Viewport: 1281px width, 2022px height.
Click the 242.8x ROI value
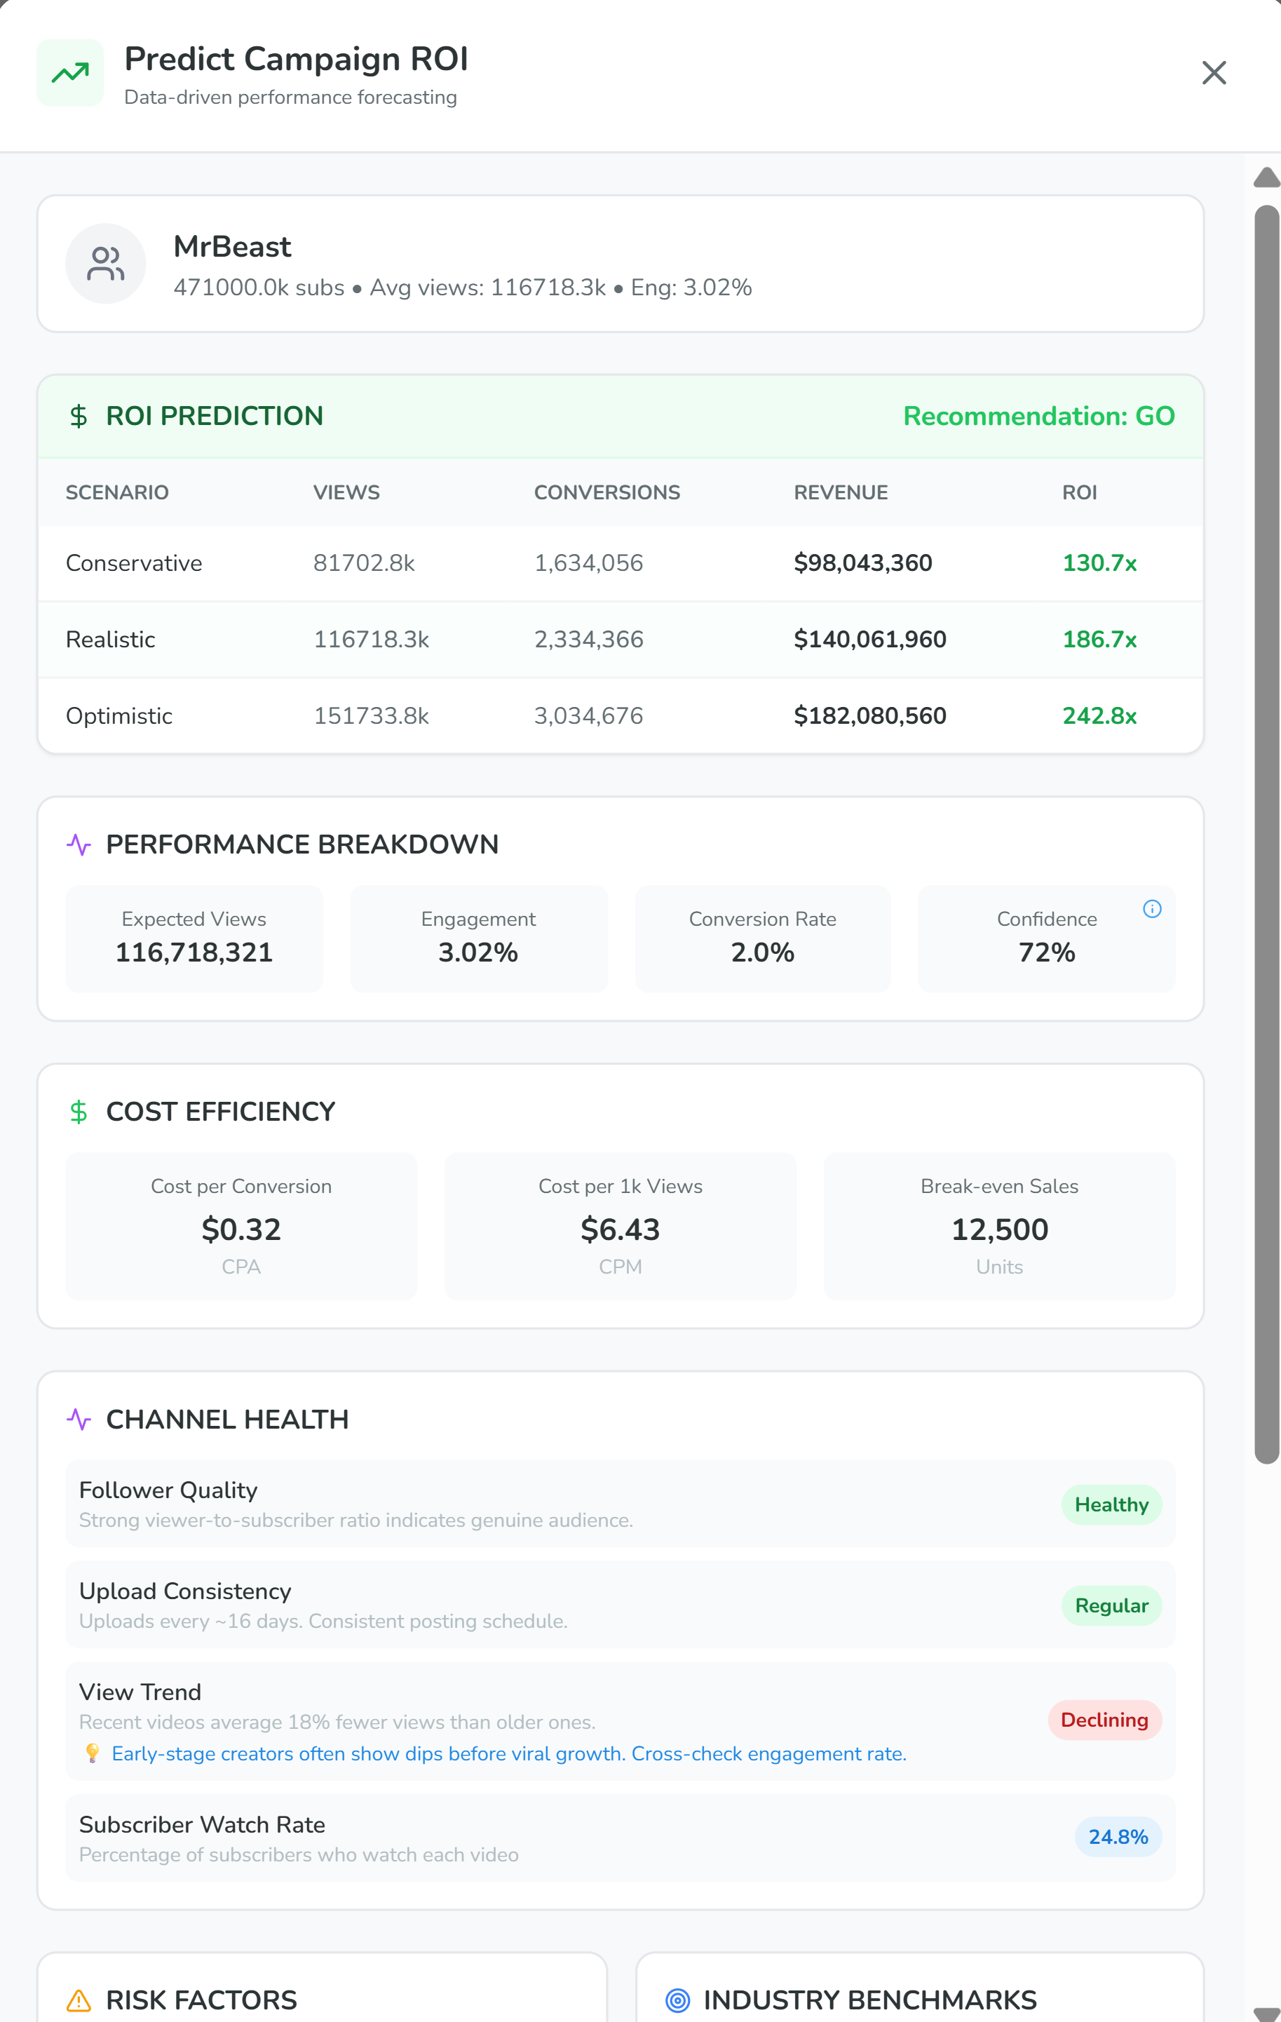pos(1099,715)
